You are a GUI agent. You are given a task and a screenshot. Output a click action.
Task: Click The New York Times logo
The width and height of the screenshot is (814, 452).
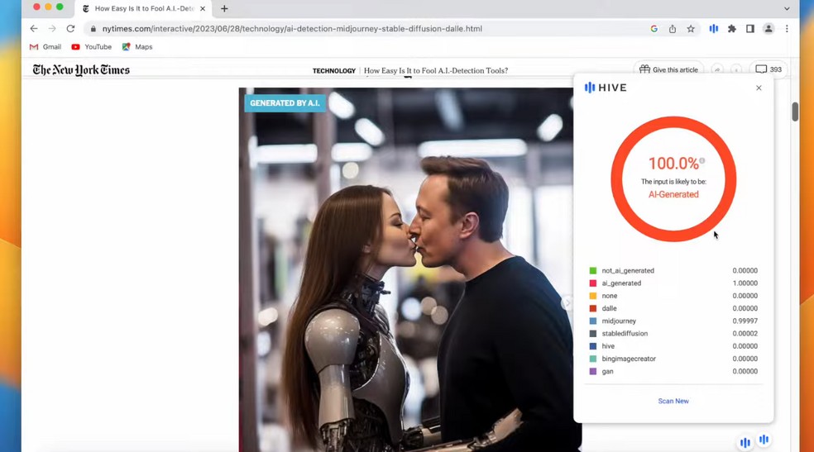81,70
